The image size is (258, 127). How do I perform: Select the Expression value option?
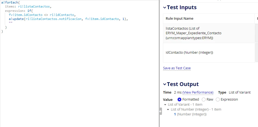pos(218,99)
